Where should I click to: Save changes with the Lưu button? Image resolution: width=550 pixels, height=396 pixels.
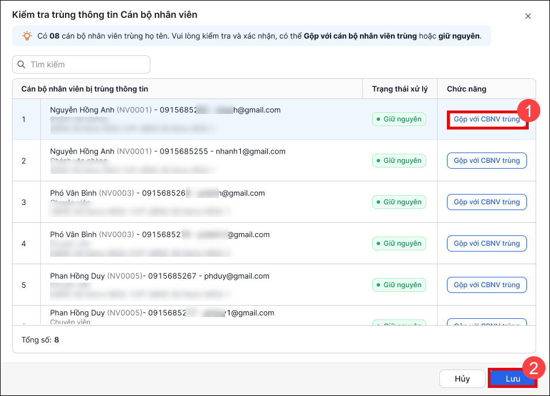pyautogui.click(x=513, y=379)
